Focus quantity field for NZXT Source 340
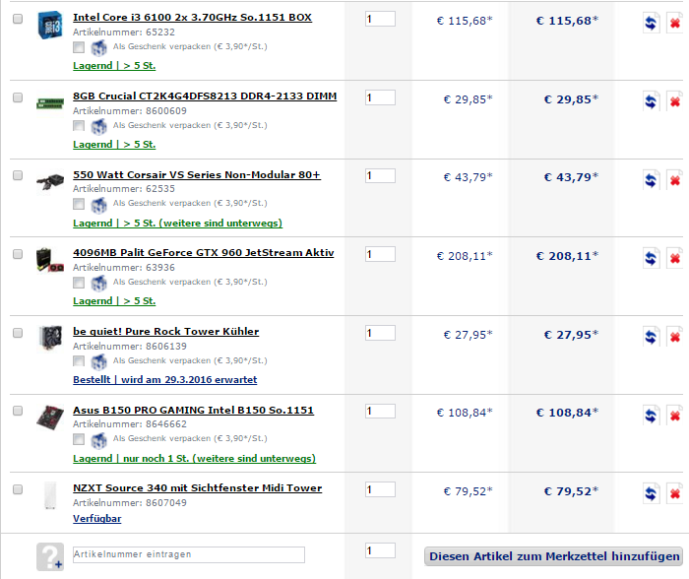The image size is (689, 579). 380,489
